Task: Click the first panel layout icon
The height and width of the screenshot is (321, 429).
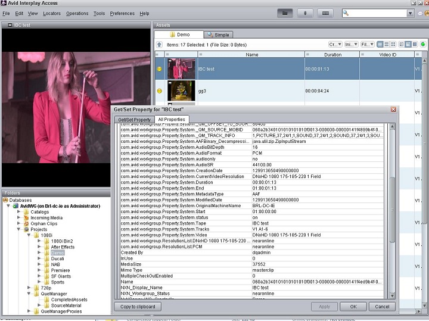Action: tap(402, 44)
